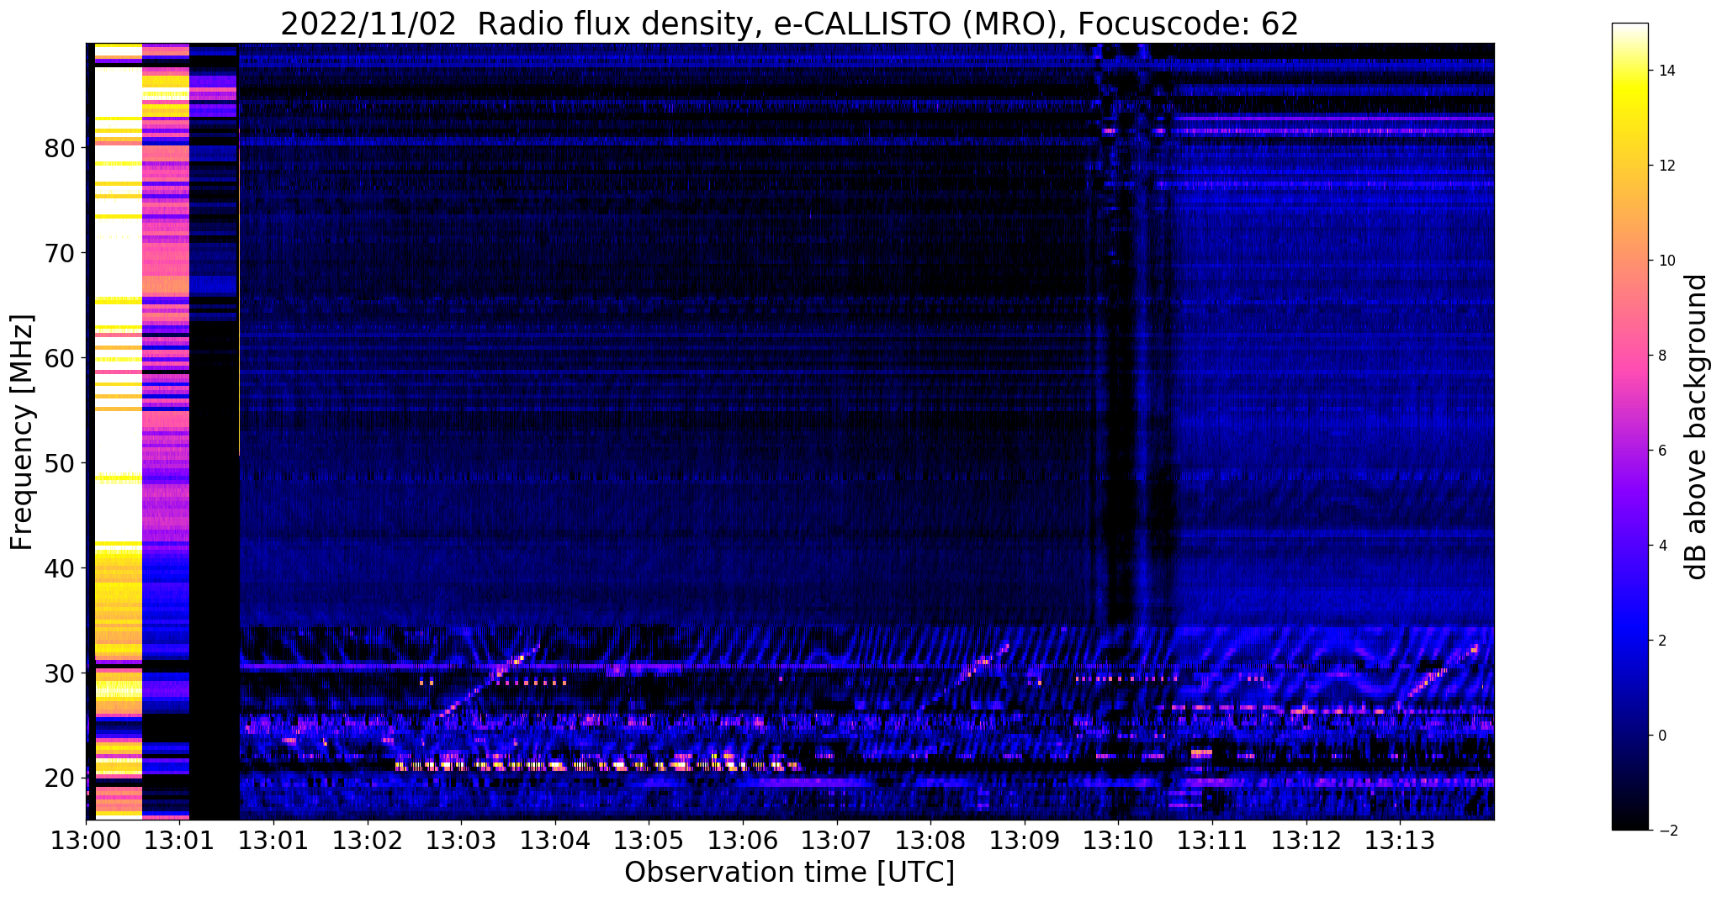Screen dimensions: 1722x897
Task: Click the plot title mentioning e-CALLISTO (MRO)
Action: tap(789, 24)
